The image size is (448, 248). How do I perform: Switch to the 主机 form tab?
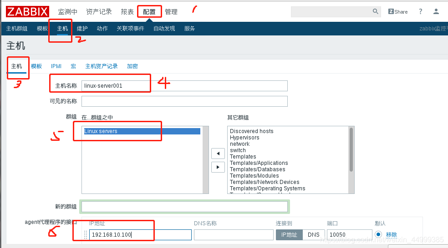(x=16, y=66)
